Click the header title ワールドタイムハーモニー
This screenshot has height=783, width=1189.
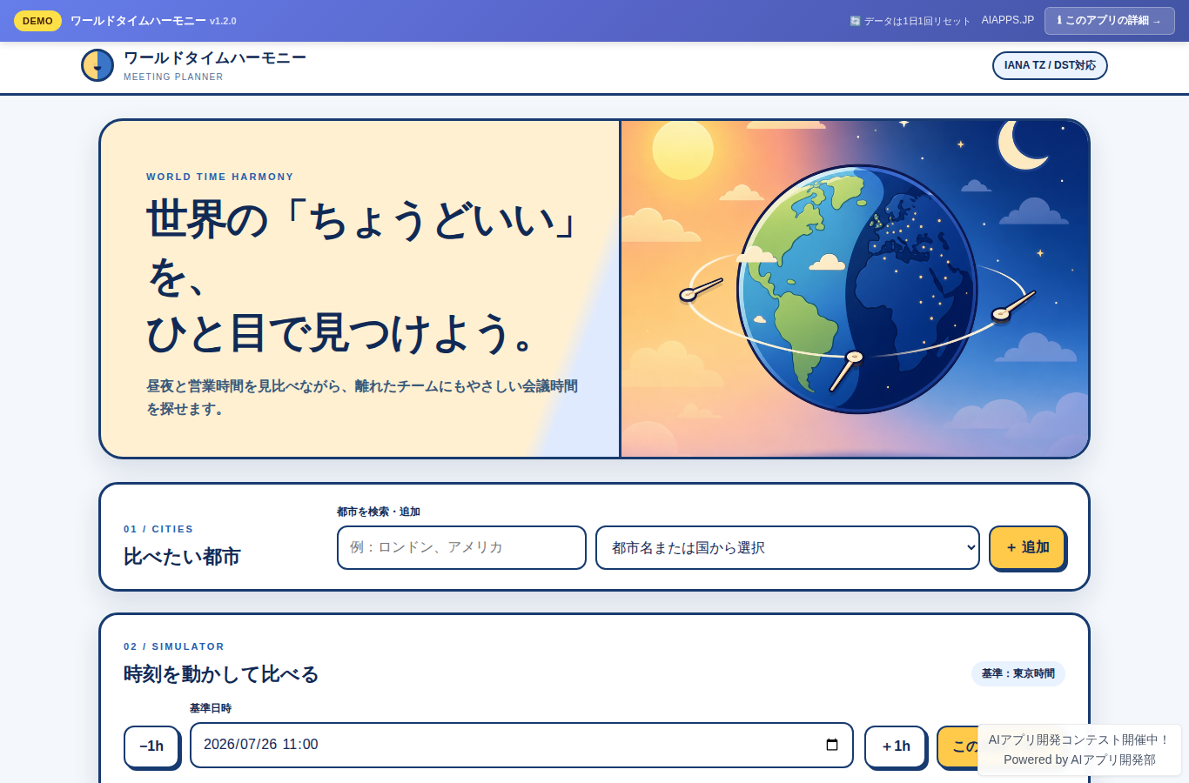click(215, 58)
